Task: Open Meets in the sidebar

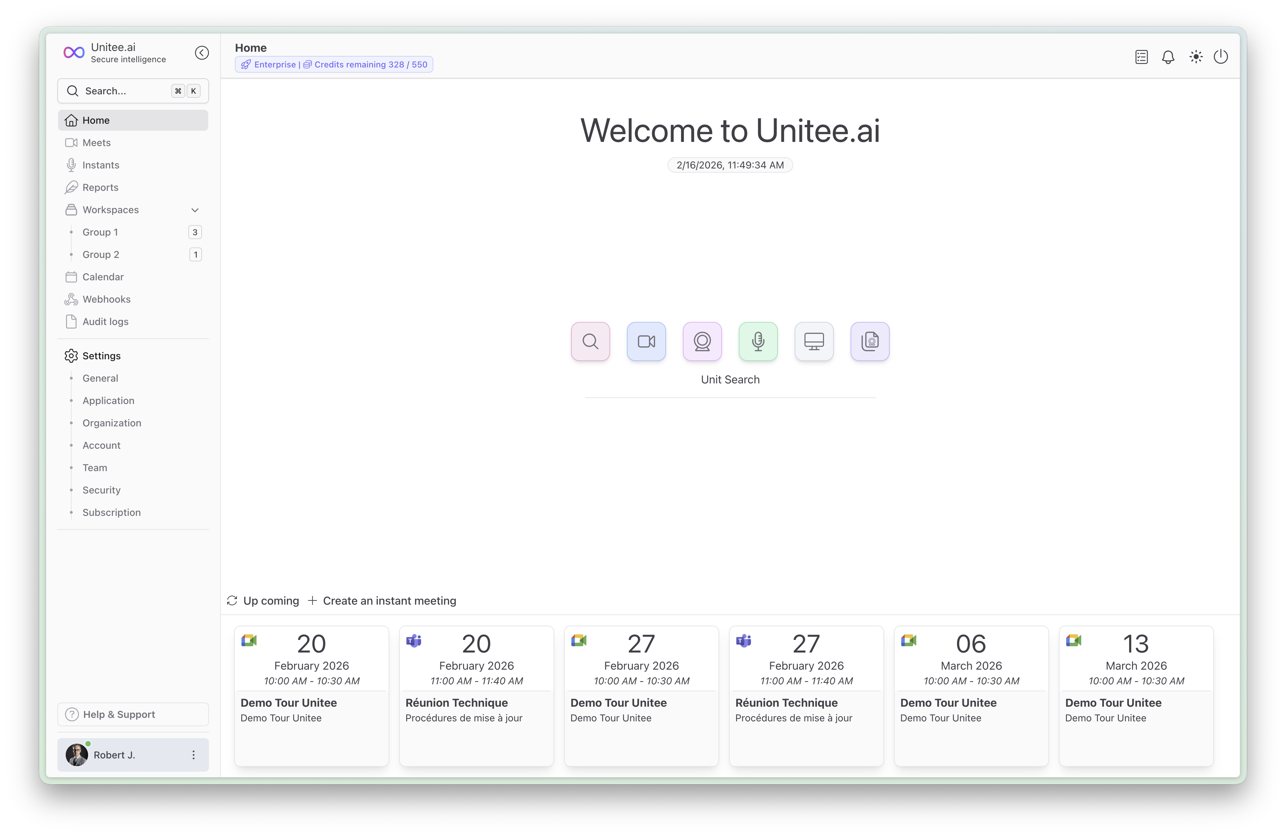Action: [133, 143]
